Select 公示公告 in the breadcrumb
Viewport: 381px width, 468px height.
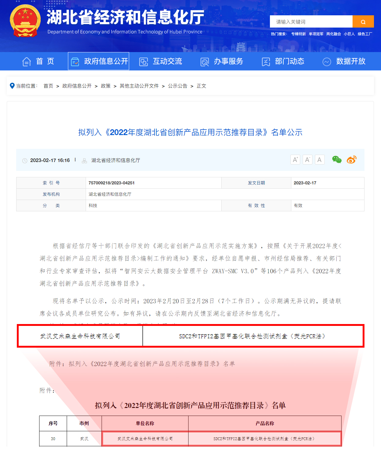pyautogui.click(x=177, y=86)
